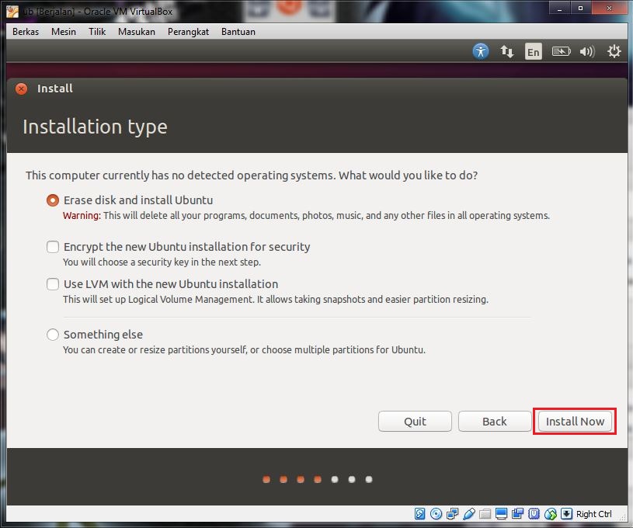Open the accessibility menu icon
The height and width of the screenshot is (528, 633).
tap(481, 51)
